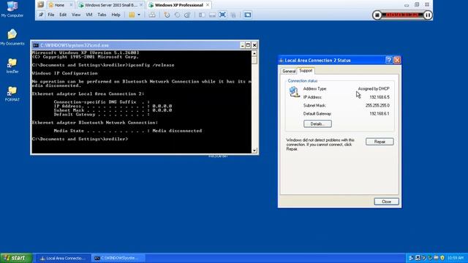Click the ipconfig /release command line

[x=103, y=65]
